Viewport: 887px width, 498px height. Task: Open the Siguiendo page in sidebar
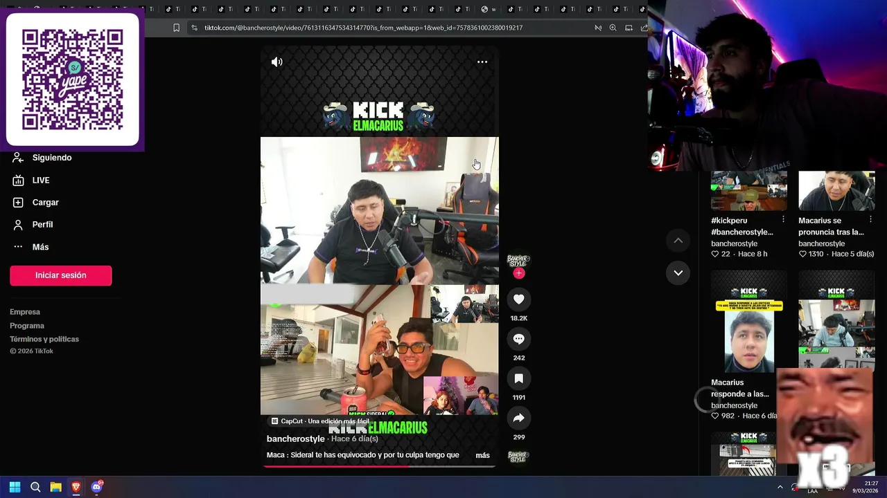[x=52, y=158]
